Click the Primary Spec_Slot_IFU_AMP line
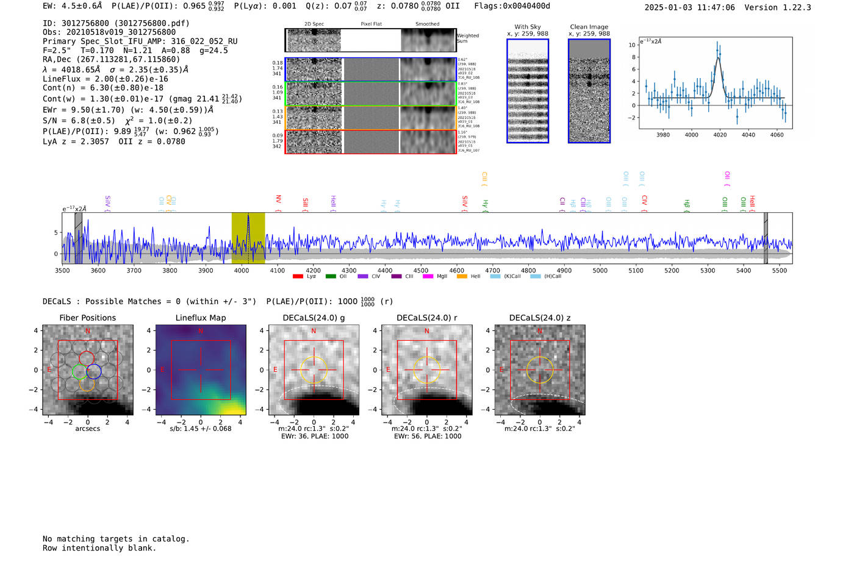Viewport: 854px width, 581px height. tap(140, 41)
